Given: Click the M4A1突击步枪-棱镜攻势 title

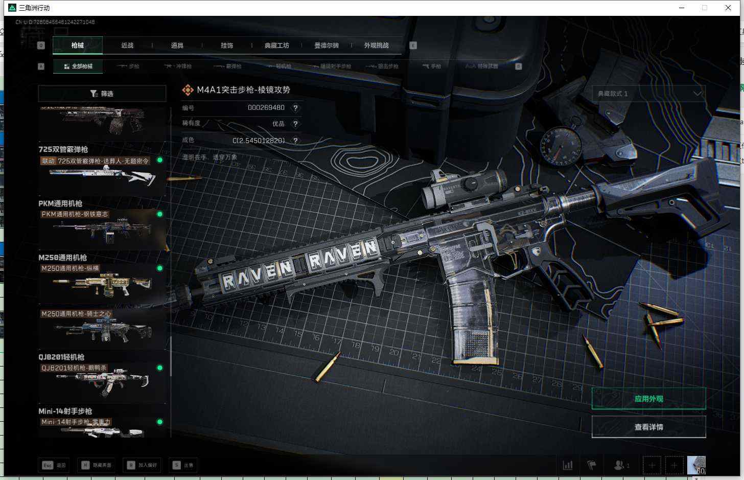Looking at the screenshot, I should pos(243,90).
